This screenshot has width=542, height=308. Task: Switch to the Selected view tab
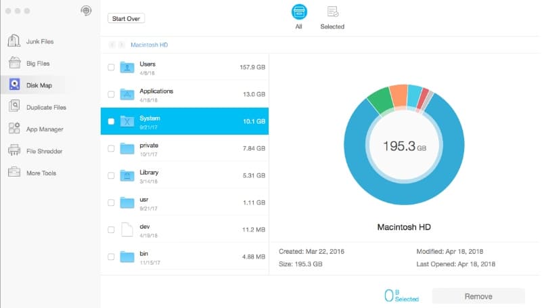(332, 18)
